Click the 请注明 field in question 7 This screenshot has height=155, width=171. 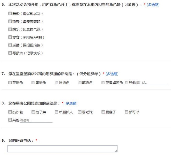pyautogui.click(x=152, y=83)
